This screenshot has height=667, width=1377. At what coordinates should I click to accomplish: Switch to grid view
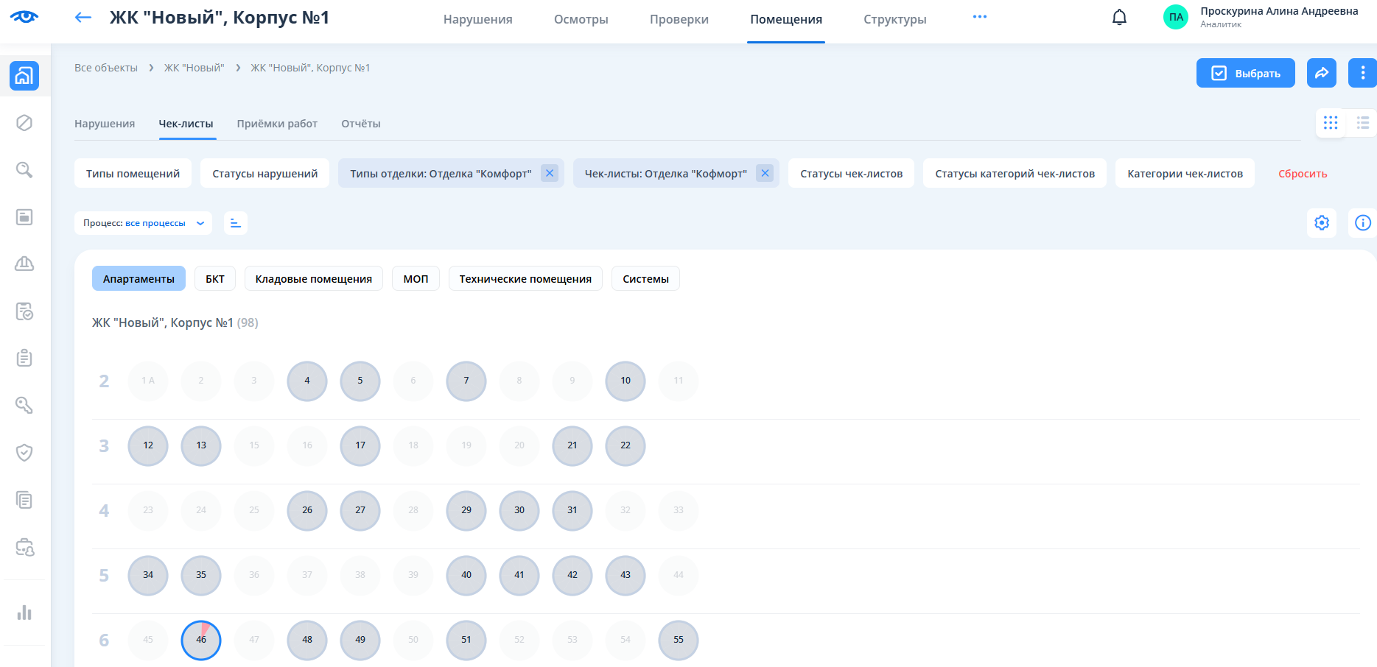(1331, 123)
